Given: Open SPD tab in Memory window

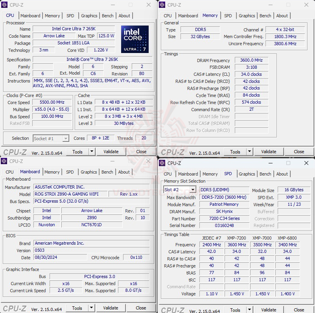Looking at the screenshot, I should [228, 16].
